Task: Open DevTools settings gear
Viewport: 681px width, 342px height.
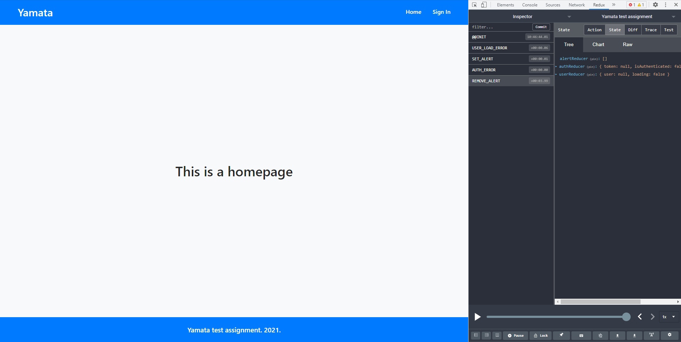Action: (655, 5)
